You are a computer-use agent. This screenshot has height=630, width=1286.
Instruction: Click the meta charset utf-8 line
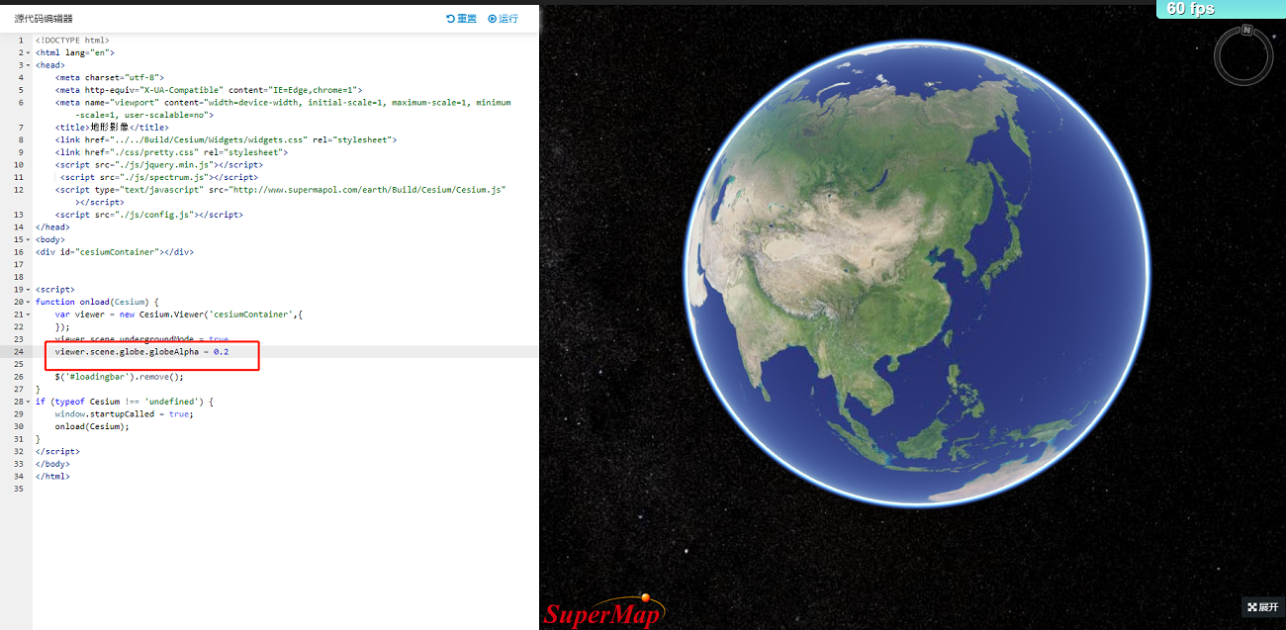(x=110, y=77)
